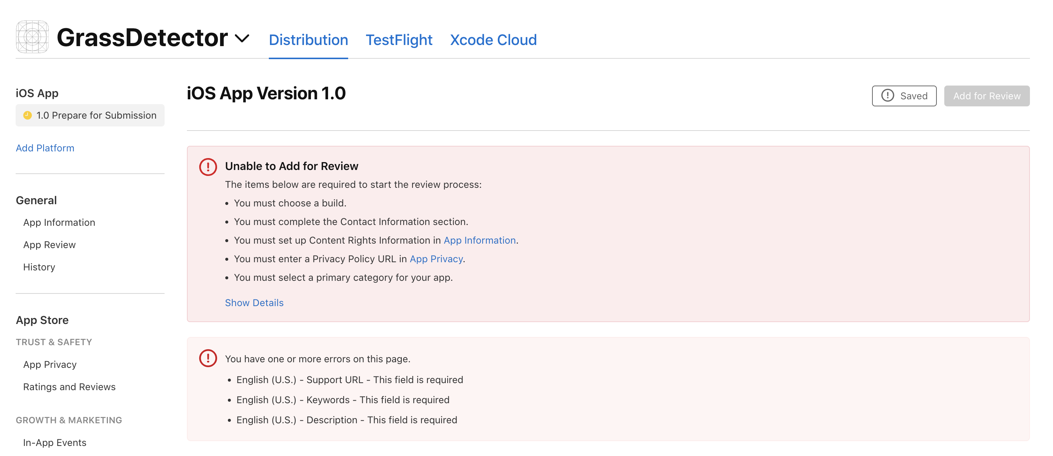Follow the App Information link in error list
Viewport: 1053px width, 456px height.
pos(479,240)
